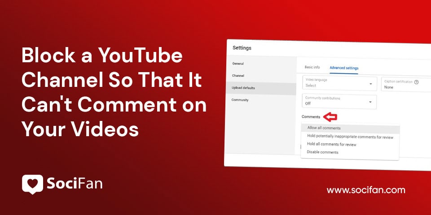
Task: Open the www.socifan.com link
Action: [x=366, y=190]
